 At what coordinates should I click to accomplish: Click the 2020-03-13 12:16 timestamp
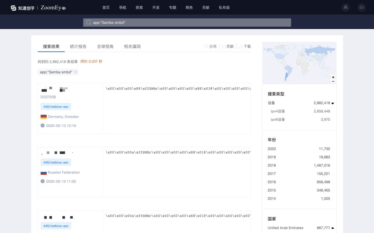click(61, 126)
